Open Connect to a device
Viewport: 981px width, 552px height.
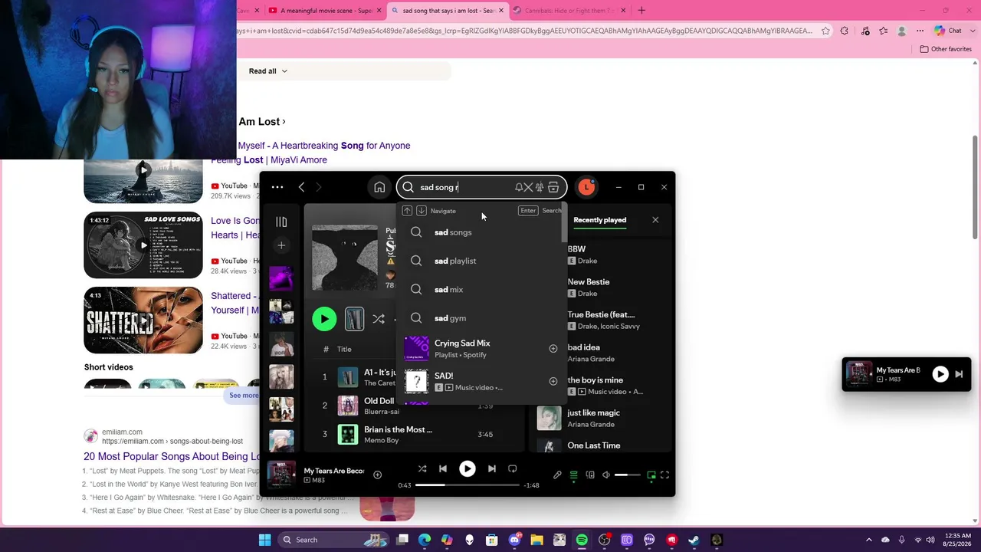click(590, 475)
